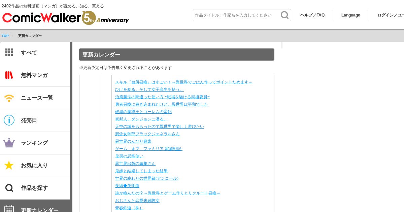This screenshot has height=212, width=404.
Task: Open スキル『台所召喚』はすごい！ link
Action: tap(184, 82)
